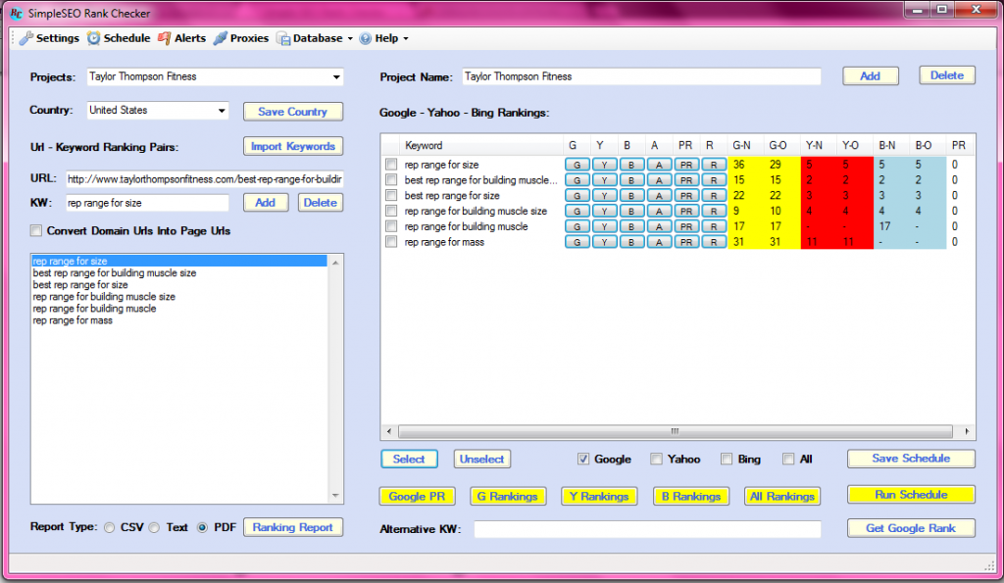Uncheck the Google checkbox
The height and width of the screenshot is (583, 1004).
(583, 459)
